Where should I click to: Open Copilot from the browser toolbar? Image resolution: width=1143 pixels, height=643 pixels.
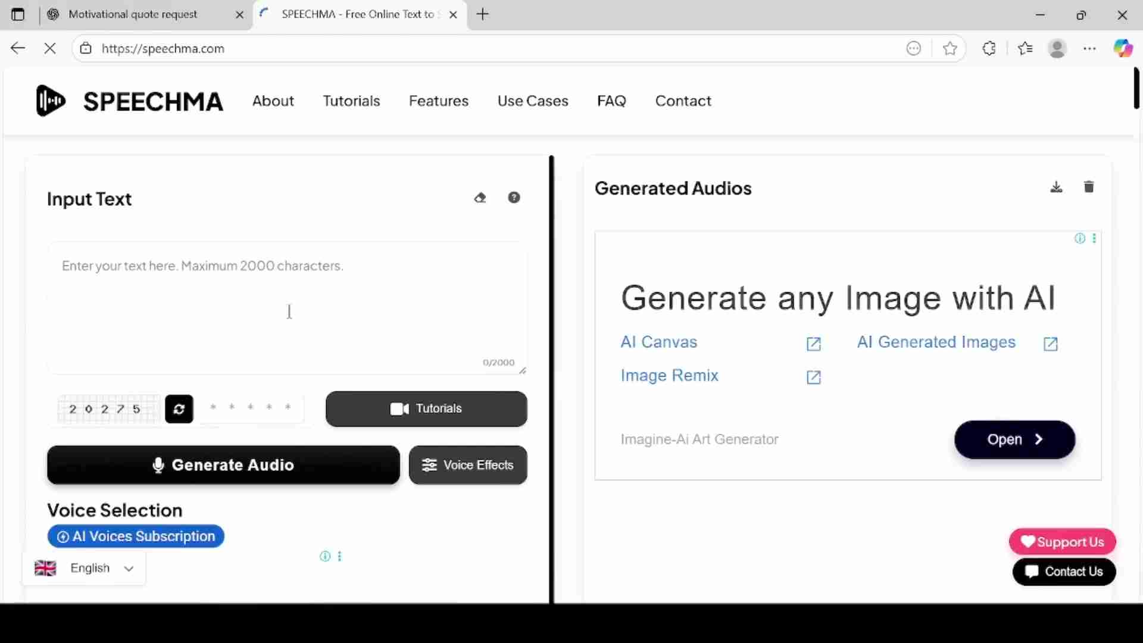point(1124,48)
